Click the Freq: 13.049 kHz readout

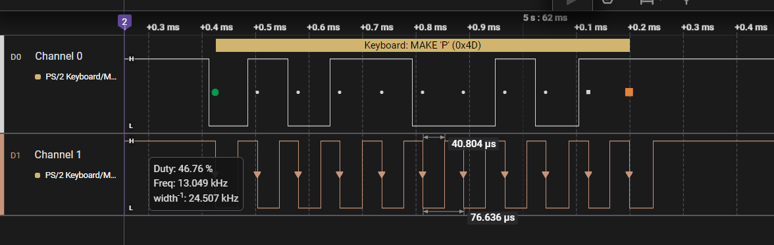point(191,183)
